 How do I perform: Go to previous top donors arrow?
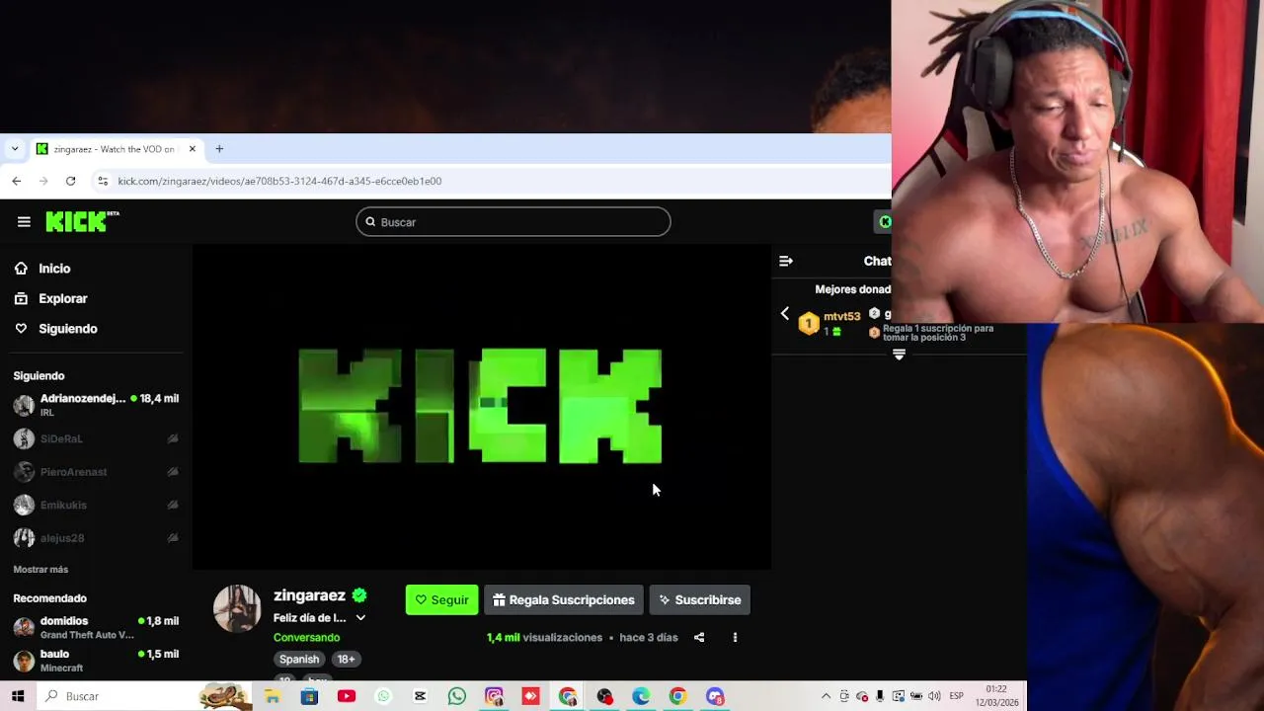[785, 314]
